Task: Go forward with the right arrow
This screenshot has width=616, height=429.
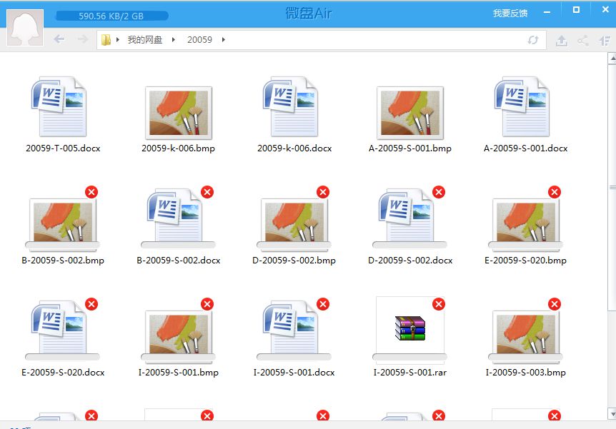Action: (x=83, y=39)
